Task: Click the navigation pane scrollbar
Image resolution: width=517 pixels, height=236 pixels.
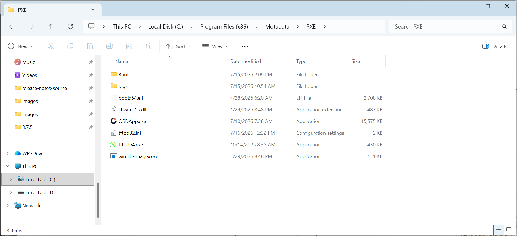Action: [x=98, y=200]
